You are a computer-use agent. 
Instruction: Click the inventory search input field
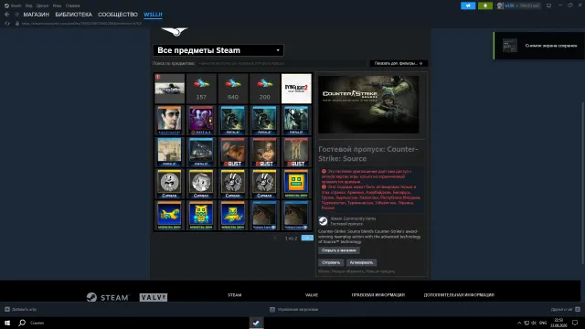click(241, 63)
